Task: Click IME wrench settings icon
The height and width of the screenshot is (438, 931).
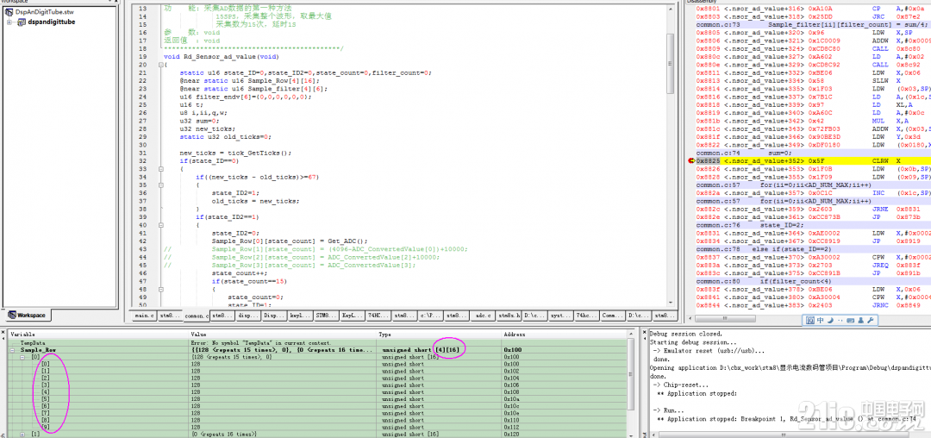Action: tap(870, 321)
